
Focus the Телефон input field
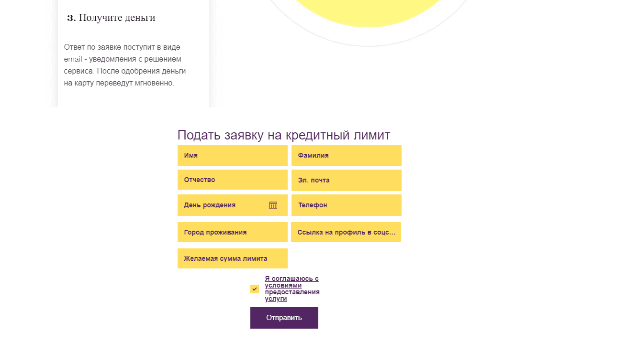[346, 205]
